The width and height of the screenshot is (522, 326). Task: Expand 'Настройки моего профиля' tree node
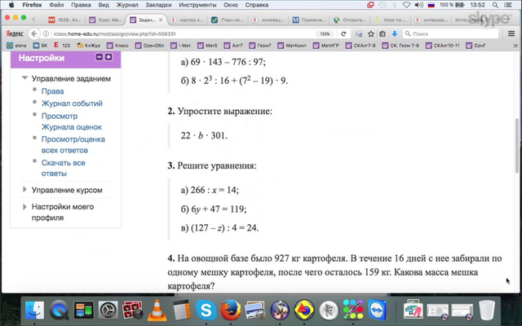pyautogui.click(x=24, y=207)
